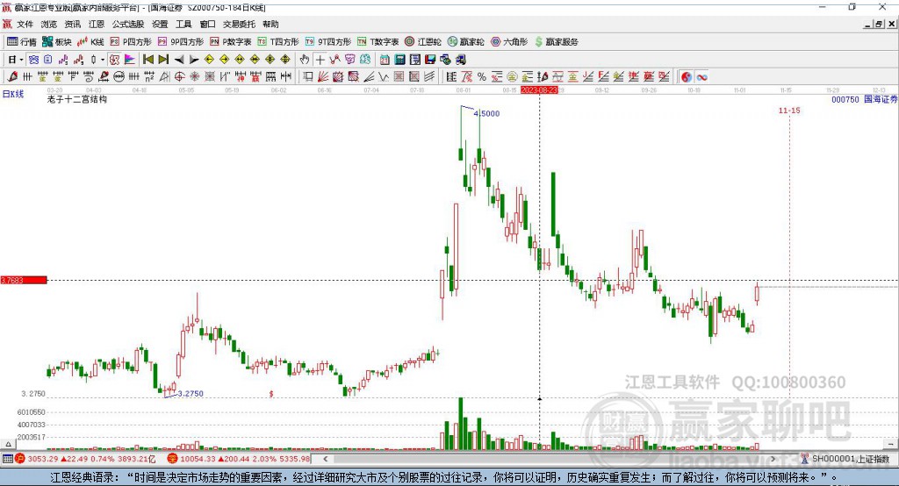The image size is (899, 486).
Task: Click the first yellow diamond arrow icon
Action: point(209,60)
